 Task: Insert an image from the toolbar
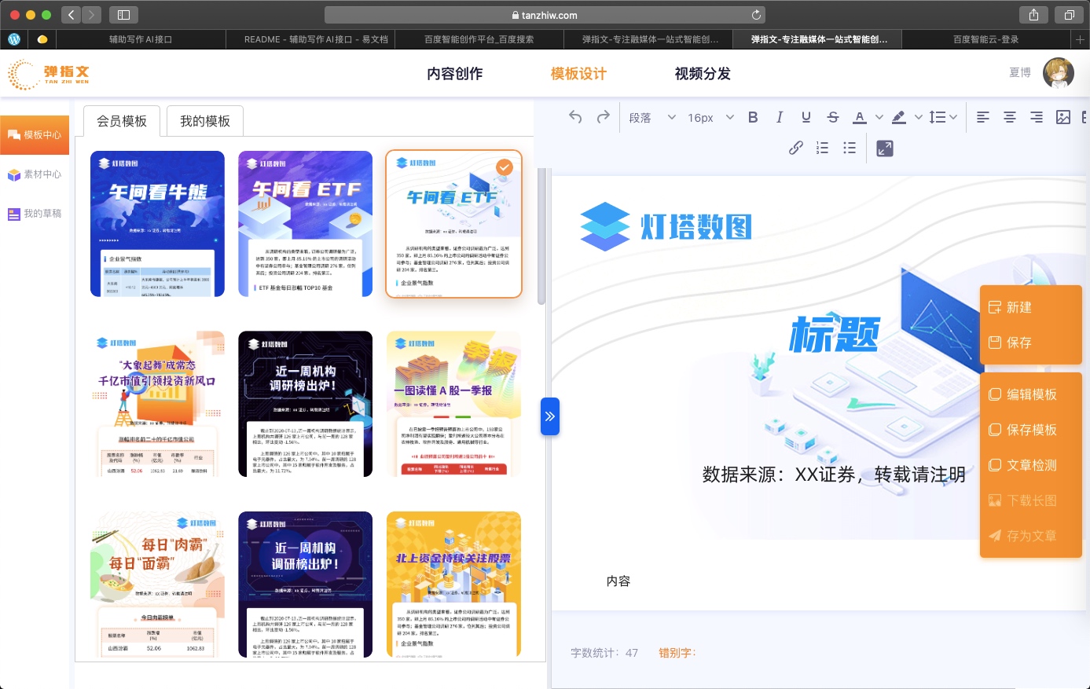pyautogui.click(x=1063, y=117)
